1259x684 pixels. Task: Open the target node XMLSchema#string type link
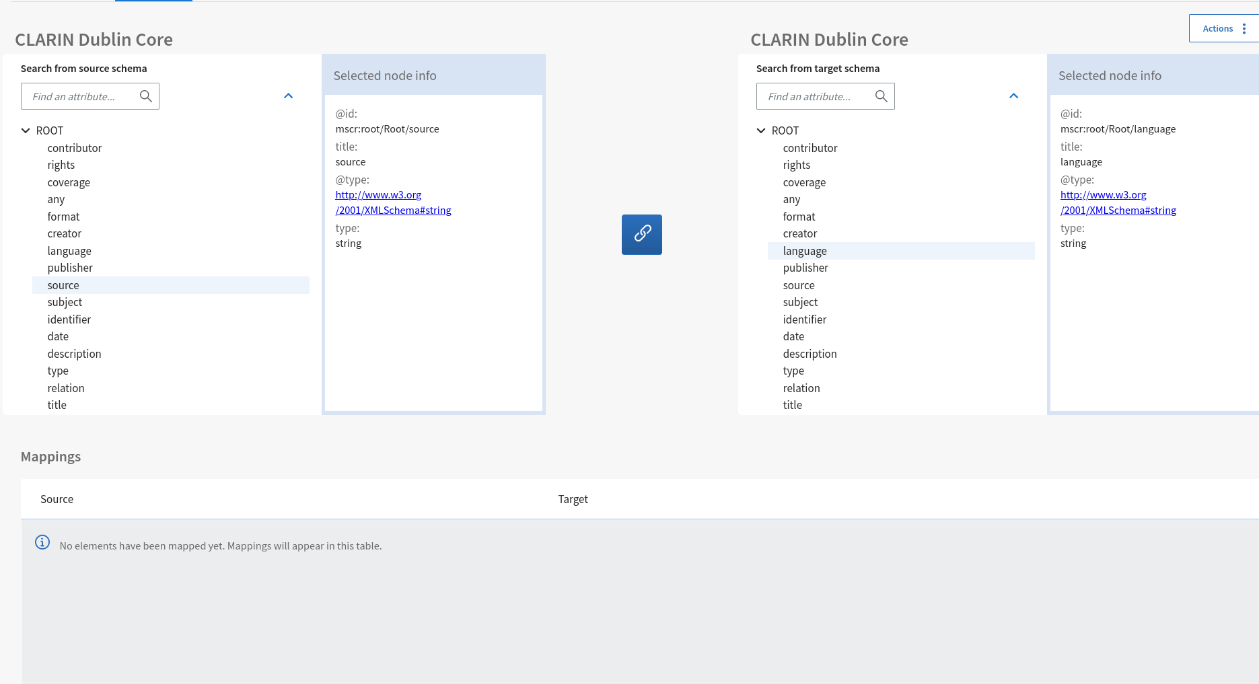(x=1118, y=202)
